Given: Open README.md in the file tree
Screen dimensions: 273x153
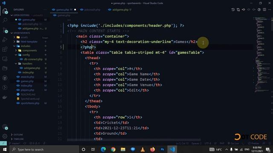Looking at the screenshot, I should (28, 94).
